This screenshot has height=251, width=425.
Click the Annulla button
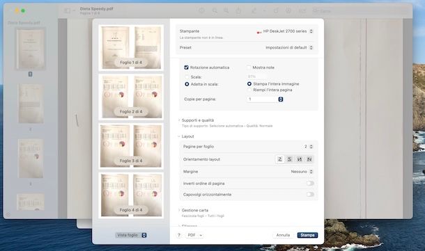click(x=283, y=235)
